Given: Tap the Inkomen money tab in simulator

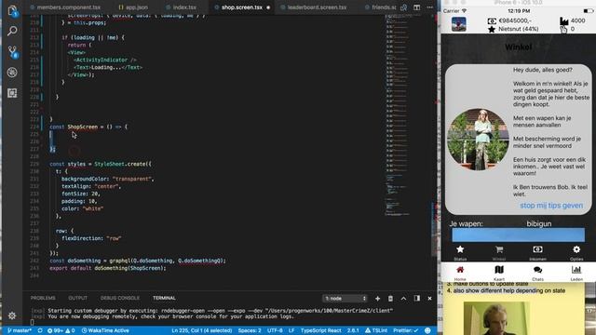Looking at the screenshot, I should (x=537, y=252).
